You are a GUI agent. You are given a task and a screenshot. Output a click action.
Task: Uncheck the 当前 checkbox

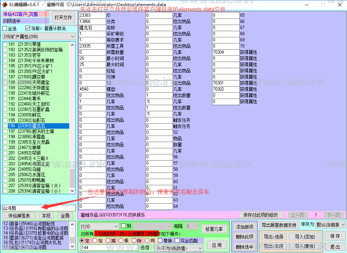pyautogui.click(x=28, y=28)
